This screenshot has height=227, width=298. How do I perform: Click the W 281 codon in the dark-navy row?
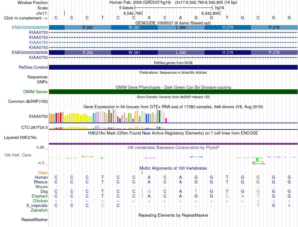[134, 52]
